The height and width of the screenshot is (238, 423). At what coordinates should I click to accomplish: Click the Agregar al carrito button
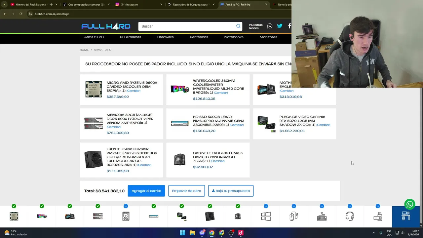pyautogui.click(x=146, y=191)
